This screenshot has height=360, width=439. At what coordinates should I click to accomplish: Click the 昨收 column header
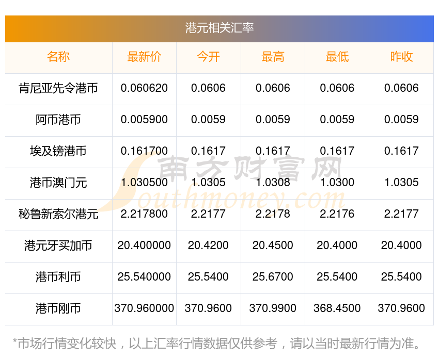click(401, 57)
